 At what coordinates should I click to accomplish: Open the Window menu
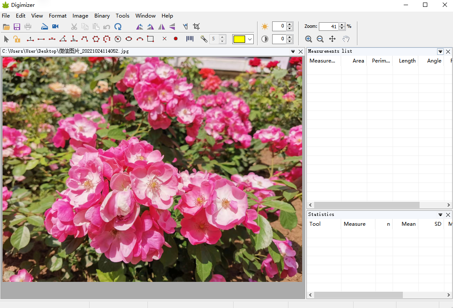pyautogui.click(x=146, y=15)
